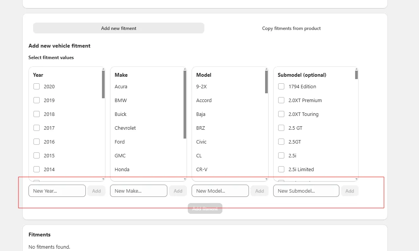Check the 2020 year checkbox
The height and width of the screenshot is (251, 419).
[x=37, y=86]
